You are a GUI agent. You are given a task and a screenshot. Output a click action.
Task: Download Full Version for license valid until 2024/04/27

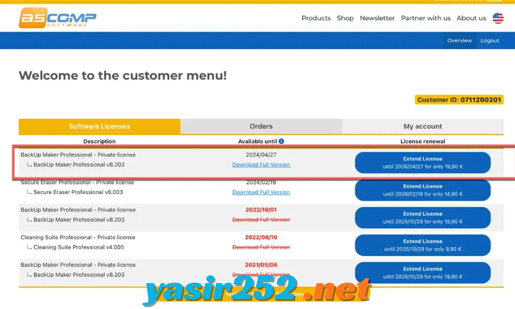(261, 165)
